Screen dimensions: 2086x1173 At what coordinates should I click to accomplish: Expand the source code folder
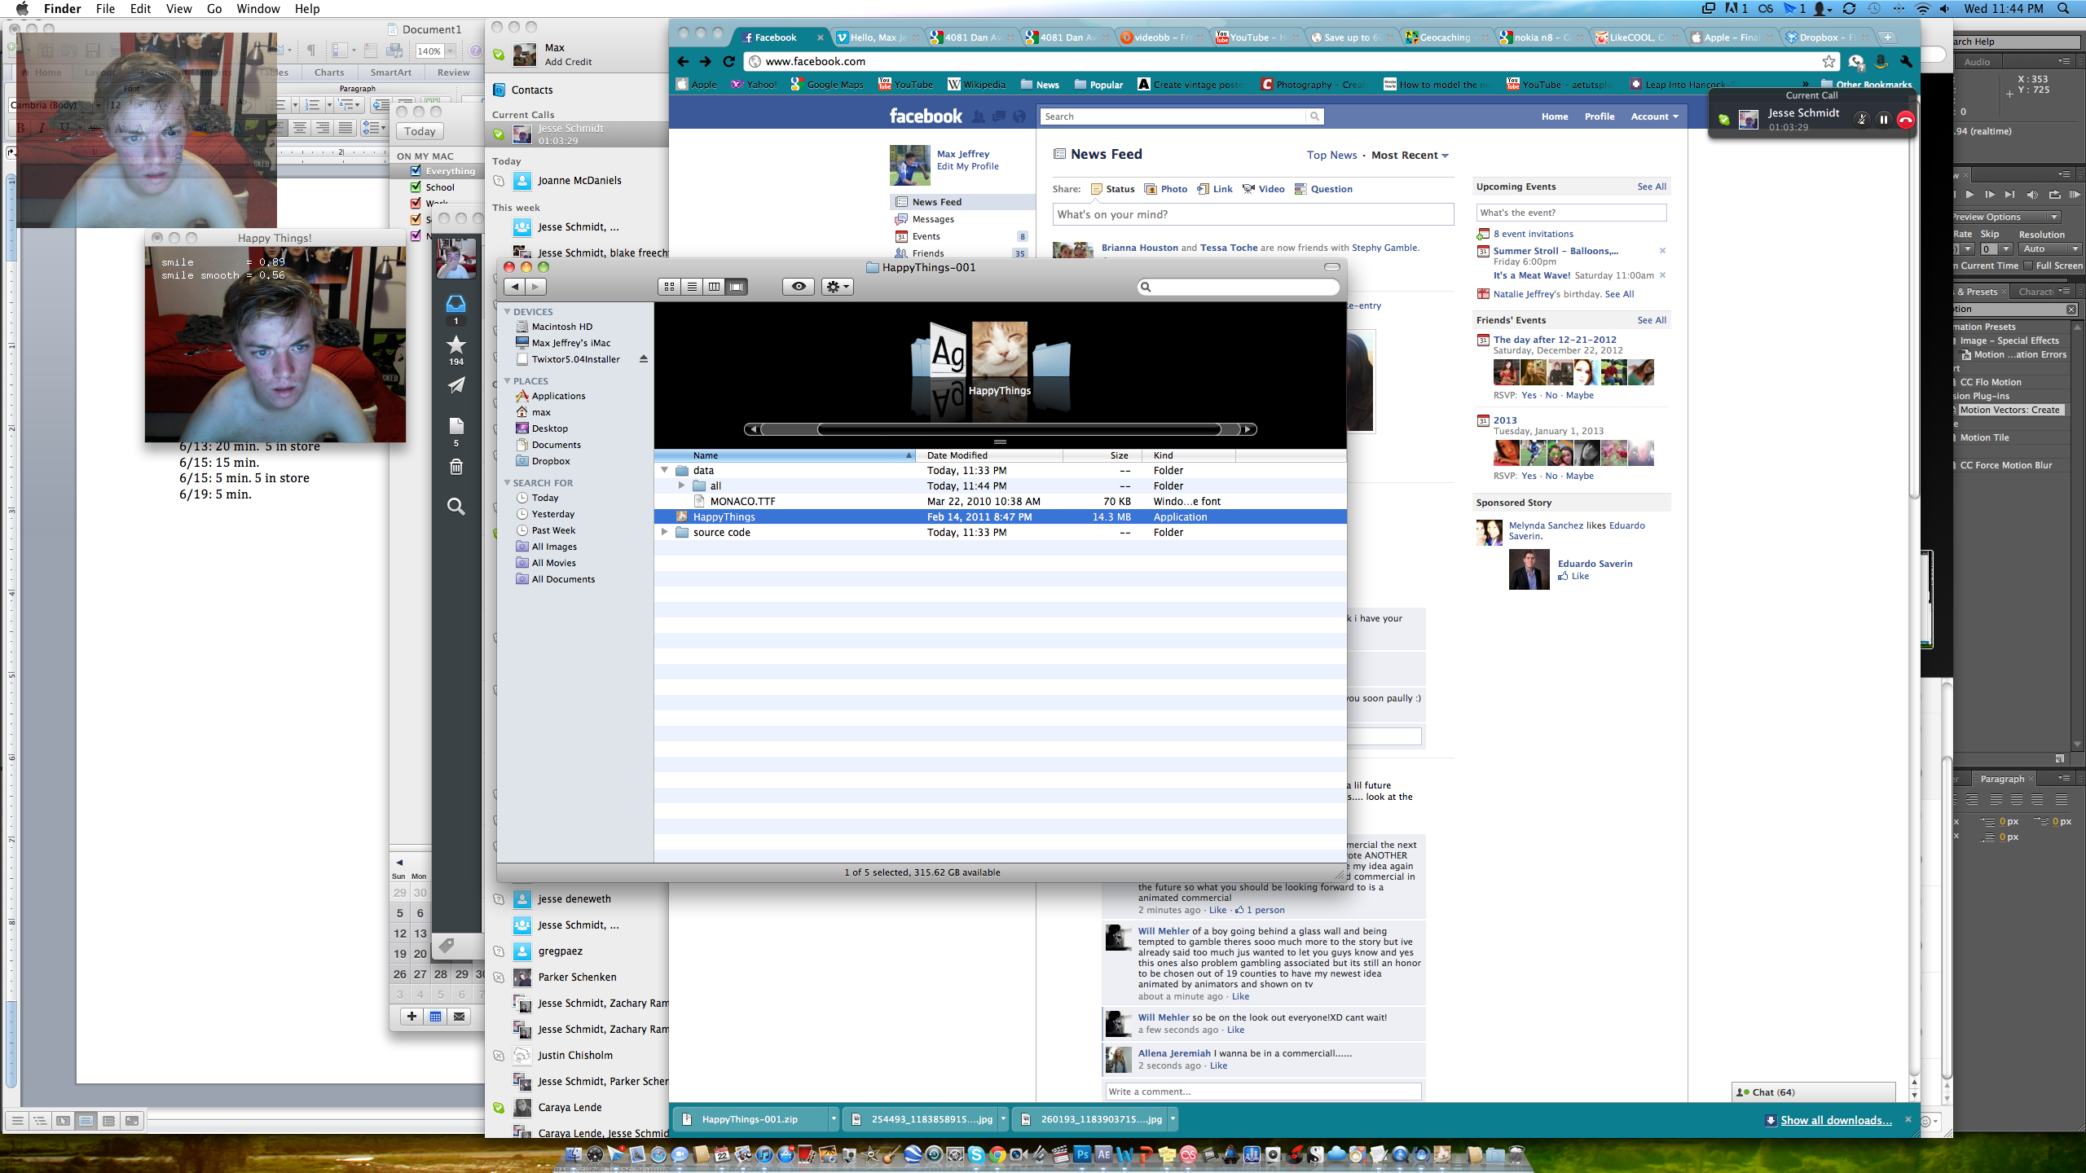(x=665, y=533)
